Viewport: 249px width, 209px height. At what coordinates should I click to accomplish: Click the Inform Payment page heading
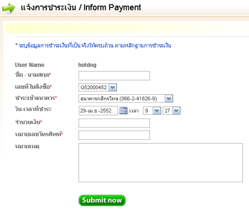[81, 8]
